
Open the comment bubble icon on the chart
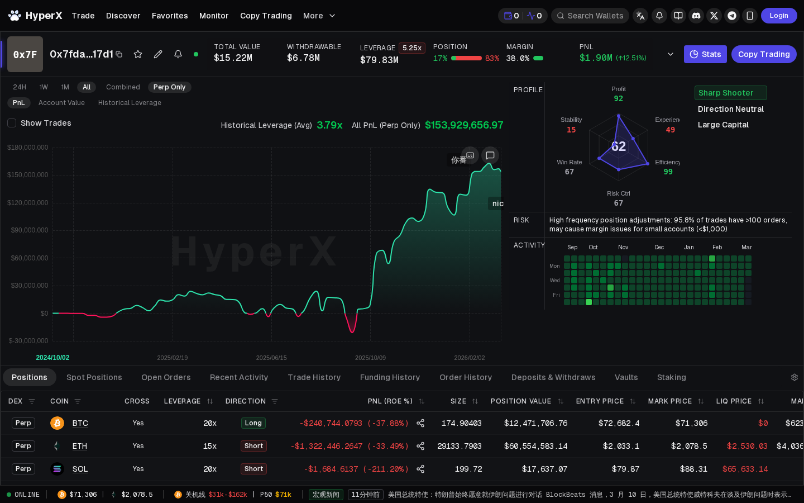coord(490,155)
